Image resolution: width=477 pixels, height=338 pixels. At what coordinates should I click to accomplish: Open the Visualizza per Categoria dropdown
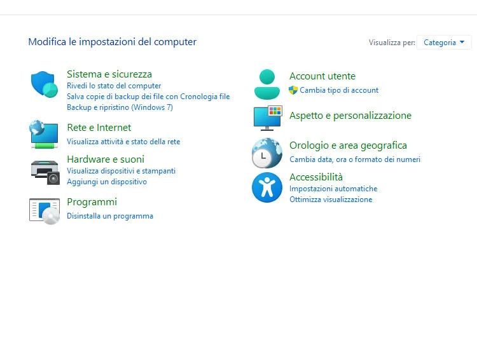[x=444, y=42]
